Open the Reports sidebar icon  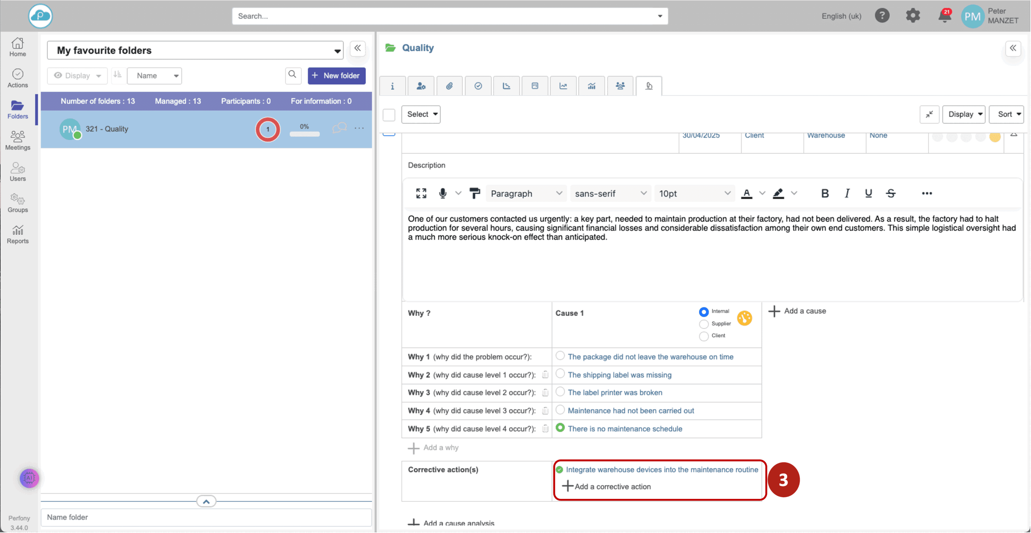click(x=18, y=234)
